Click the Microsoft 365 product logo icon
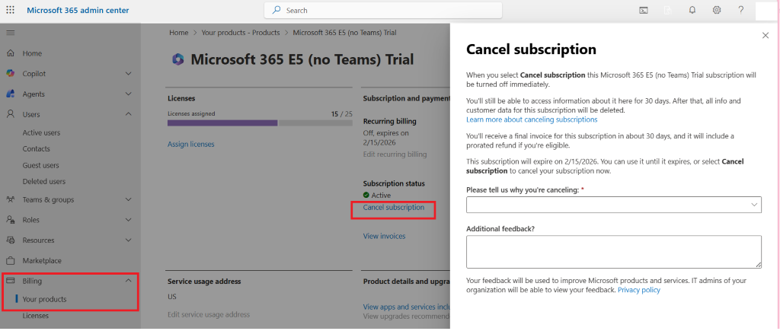Viewport: 780px width, 331px height. coord(177,60)
